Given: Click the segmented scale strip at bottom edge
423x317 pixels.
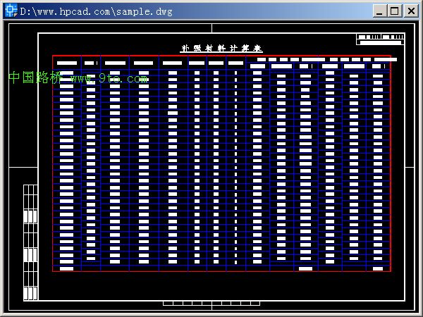Looking at the screenshot, I should point(211,303).
